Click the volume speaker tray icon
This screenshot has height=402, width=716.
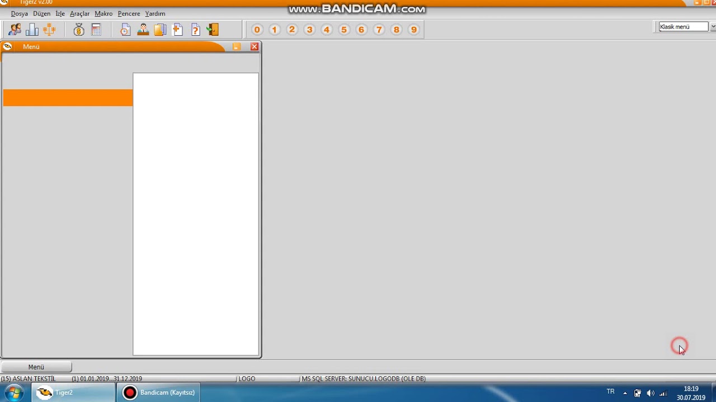[x=650, y=393]
